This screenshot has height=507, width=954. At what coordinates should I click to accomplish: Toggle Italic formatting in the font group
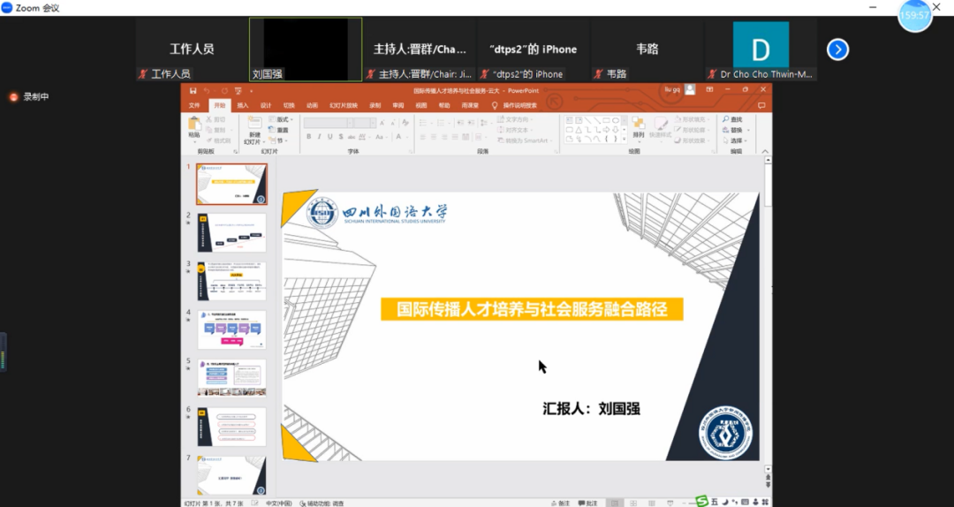[318, 137]
